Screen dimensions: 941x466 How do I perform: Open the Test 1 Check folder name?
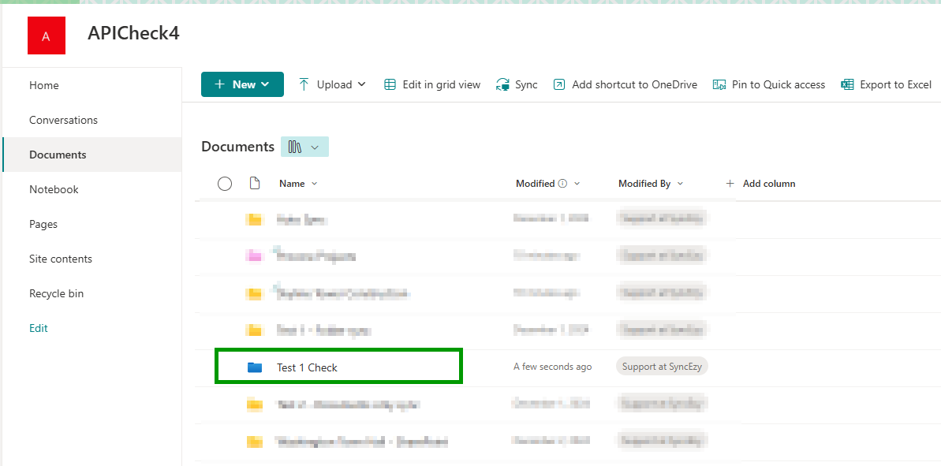click(307, 367)
